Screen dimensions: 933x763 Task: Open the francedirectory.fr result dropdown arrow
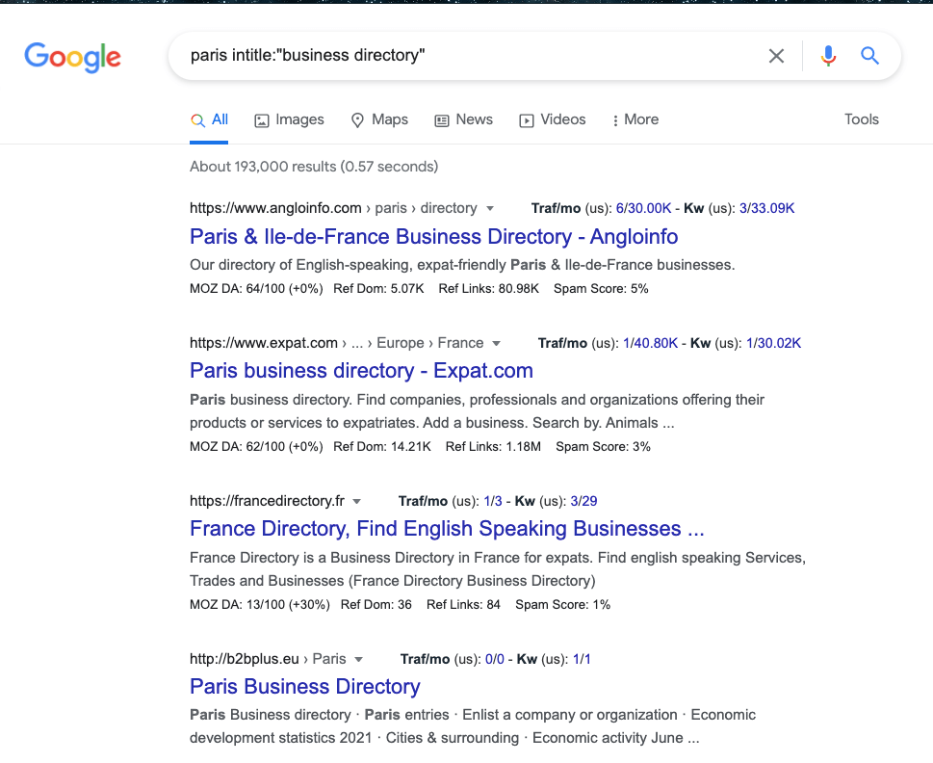point(356,501)
